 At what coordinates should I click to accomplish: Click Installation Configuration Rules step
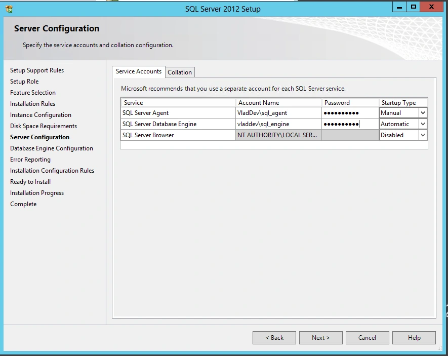(52, 171)
